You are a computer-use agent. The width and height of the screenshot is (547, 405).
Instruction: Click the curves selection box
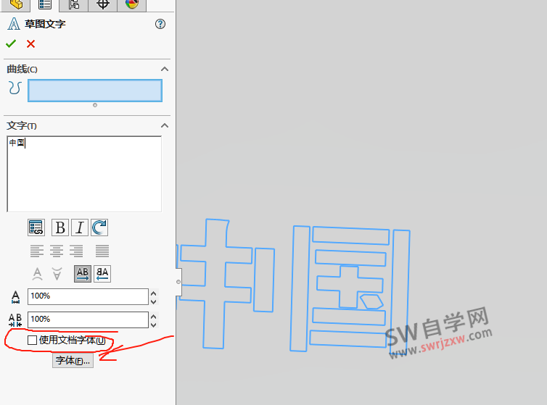[x=95, y=91]
